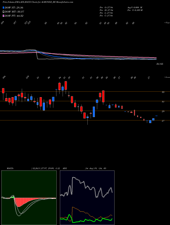Click the white DOW MT legend swatch
Screen dimensions: 170x225
click(x=3, y=12)
